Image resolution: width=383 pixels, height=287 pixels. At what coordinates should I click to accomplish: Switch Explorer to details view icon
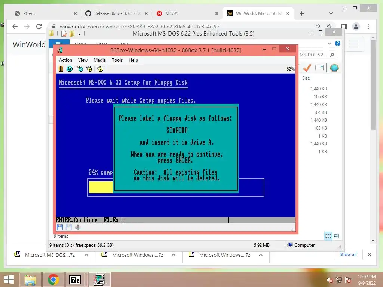click(328, 236)
